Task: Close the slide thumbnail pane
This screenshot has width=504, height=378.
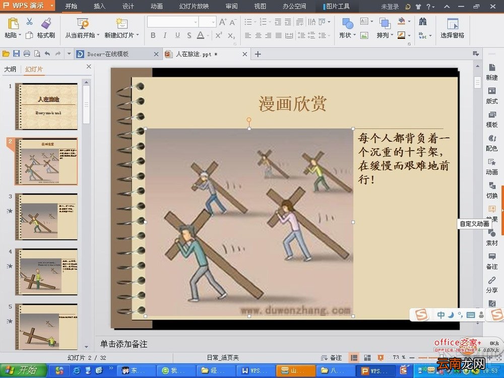Action: [x=89, y=67]
